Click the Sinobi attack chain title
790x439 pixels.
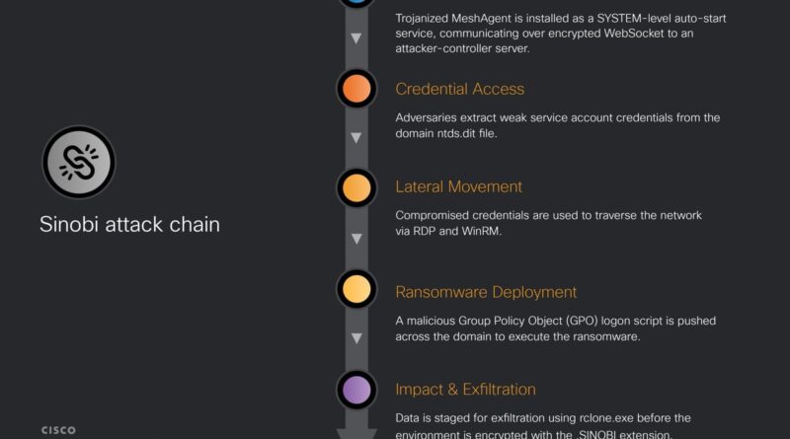[x=129, y=224]
